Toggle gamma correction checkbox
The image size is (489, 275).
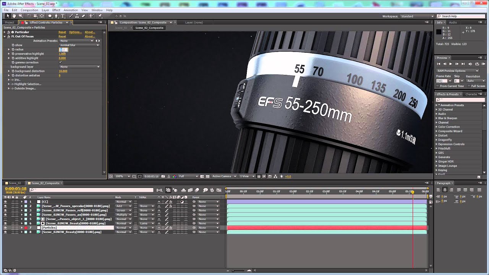[60, 62]
